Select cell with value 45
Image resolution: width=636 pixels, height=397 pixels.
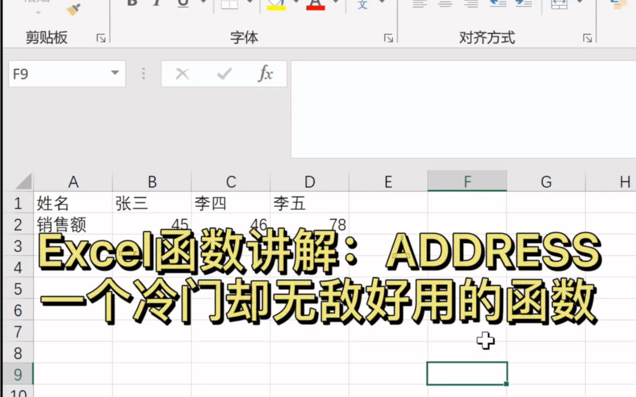(x=152, y=224)
